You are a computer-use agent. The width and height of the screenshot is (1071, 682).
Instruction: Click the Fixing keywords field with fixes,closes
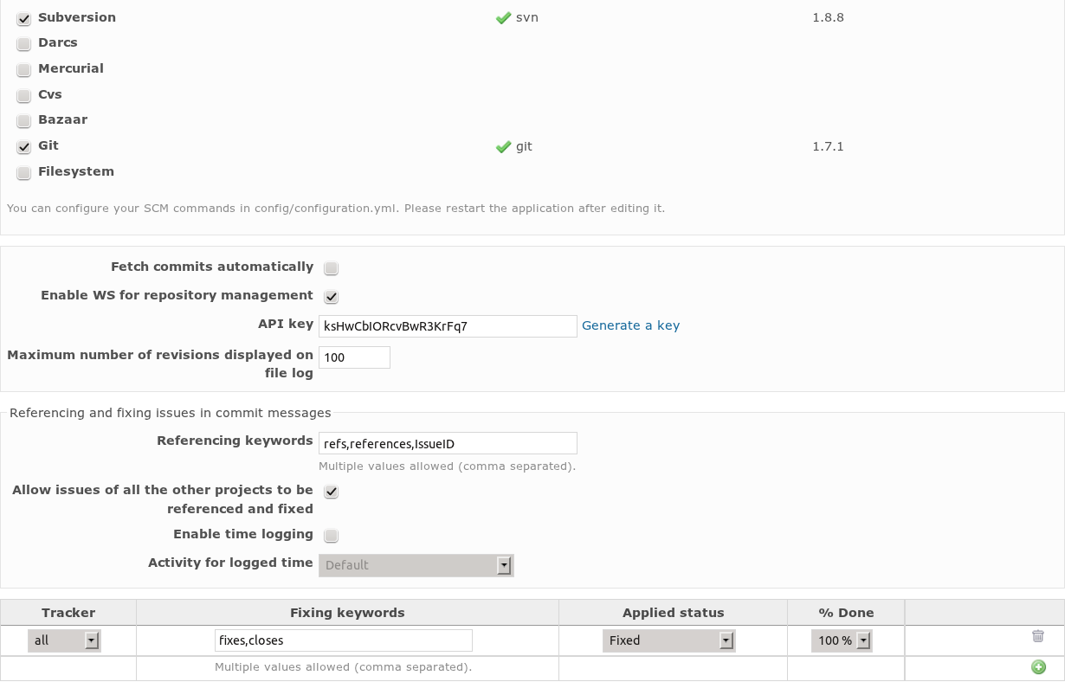click(x=344, y=640)
